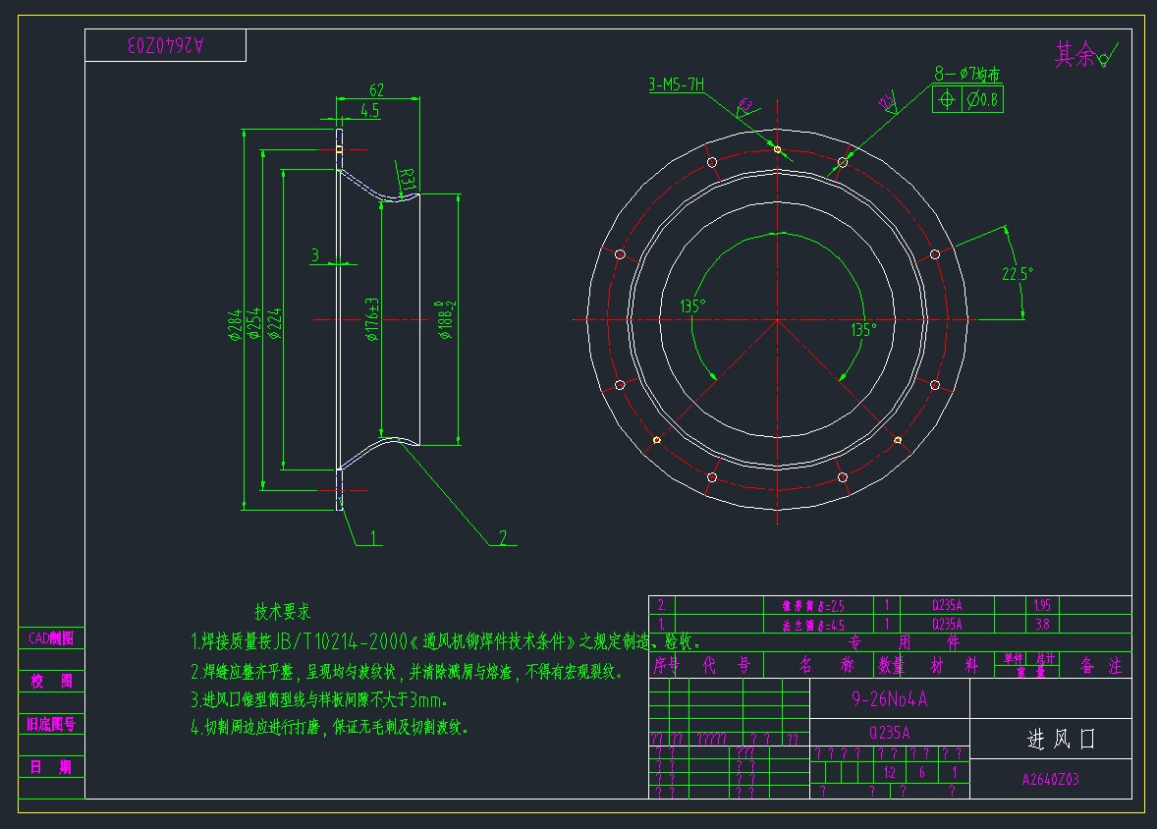Select the 62 width dimension text
The height and width of the screenshot is (829, 1157).
376,89
